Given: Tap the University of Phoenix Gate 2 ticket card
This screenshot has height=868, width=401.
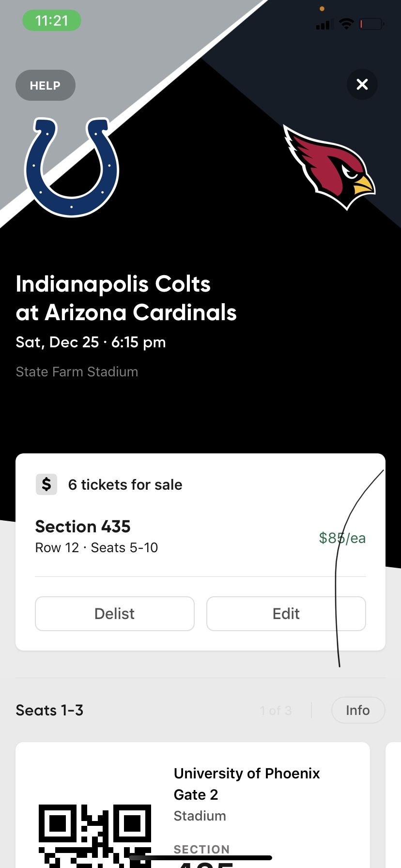Looking at the screenshot, I should (247, 794).
